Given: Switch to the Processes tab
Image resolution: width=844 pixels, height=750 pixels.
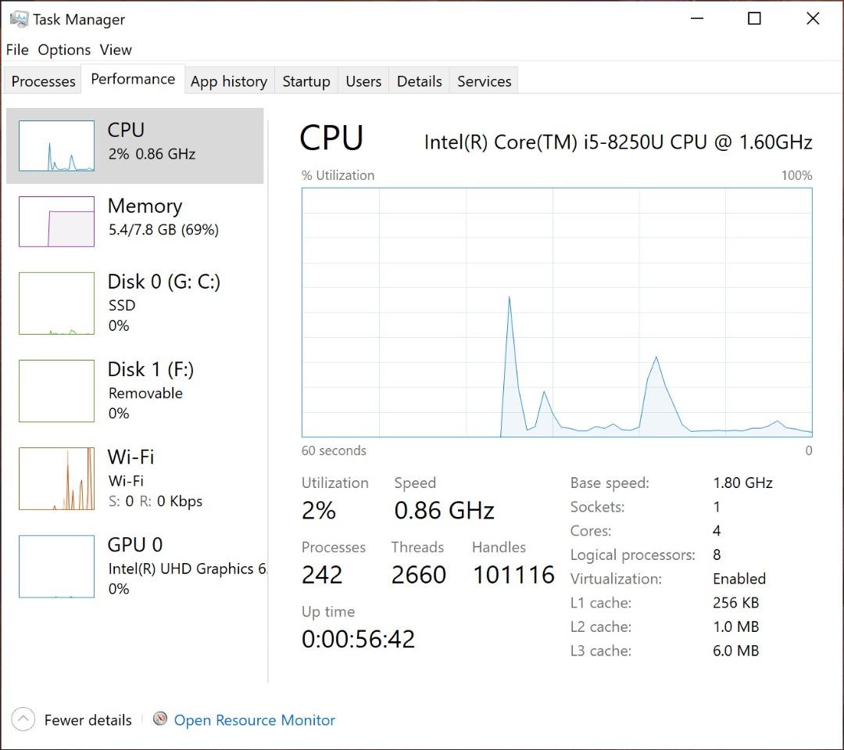Looking at the screenshot, I should 42,81.
